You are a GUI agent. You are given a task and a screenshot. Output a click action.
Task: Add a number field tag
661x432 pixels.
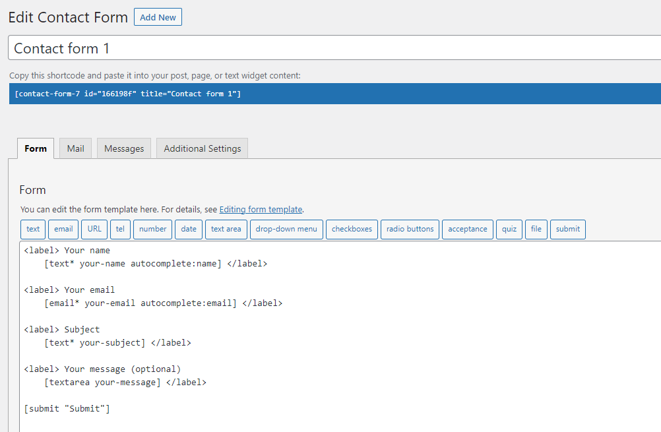point(152,229)
